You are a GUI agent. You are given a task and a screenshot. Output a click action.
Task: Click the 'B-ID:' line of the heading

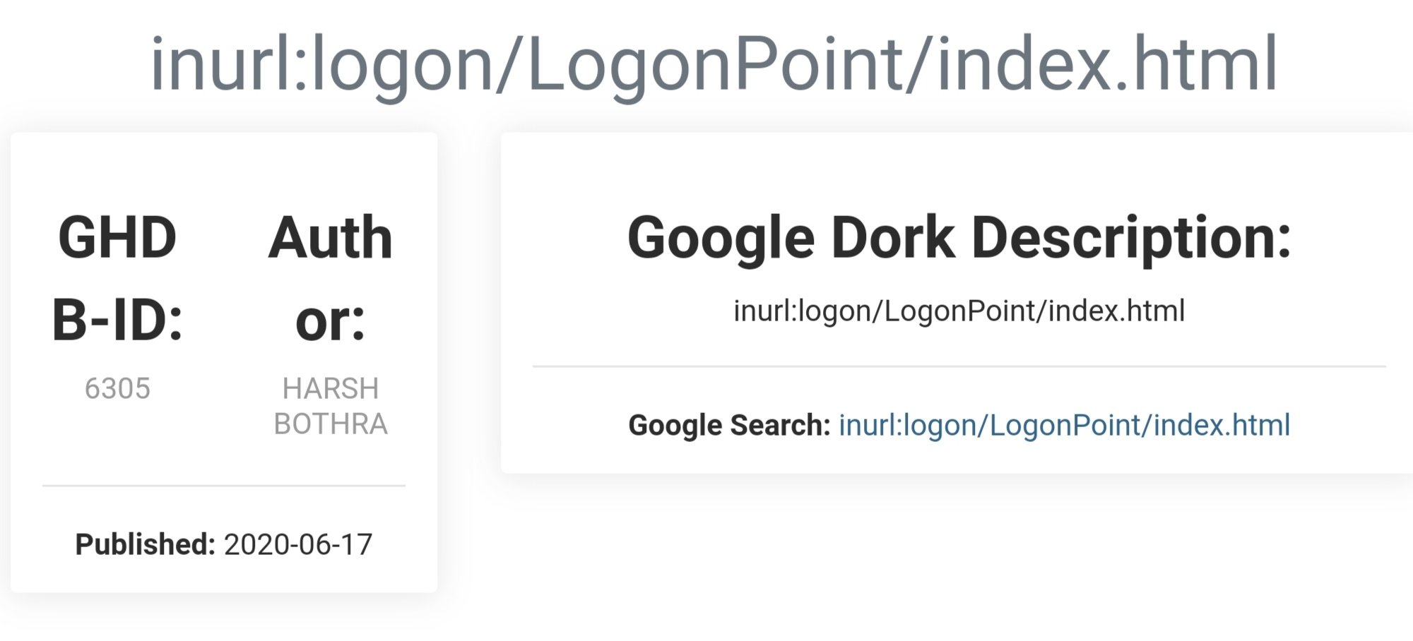point(117,320)
